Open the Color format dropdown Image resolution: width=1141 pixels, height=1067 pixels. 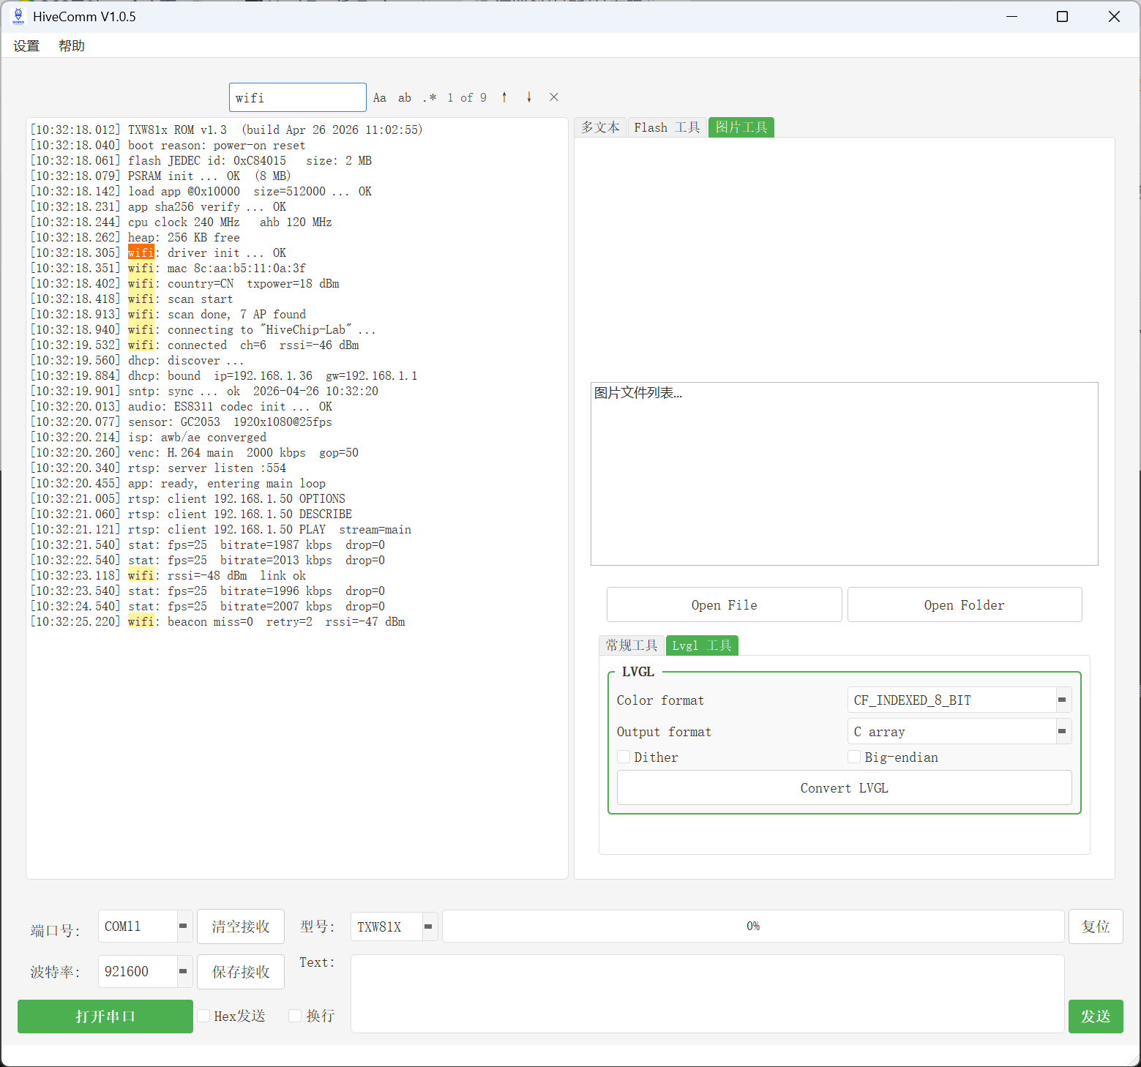(x=959, y=700)
